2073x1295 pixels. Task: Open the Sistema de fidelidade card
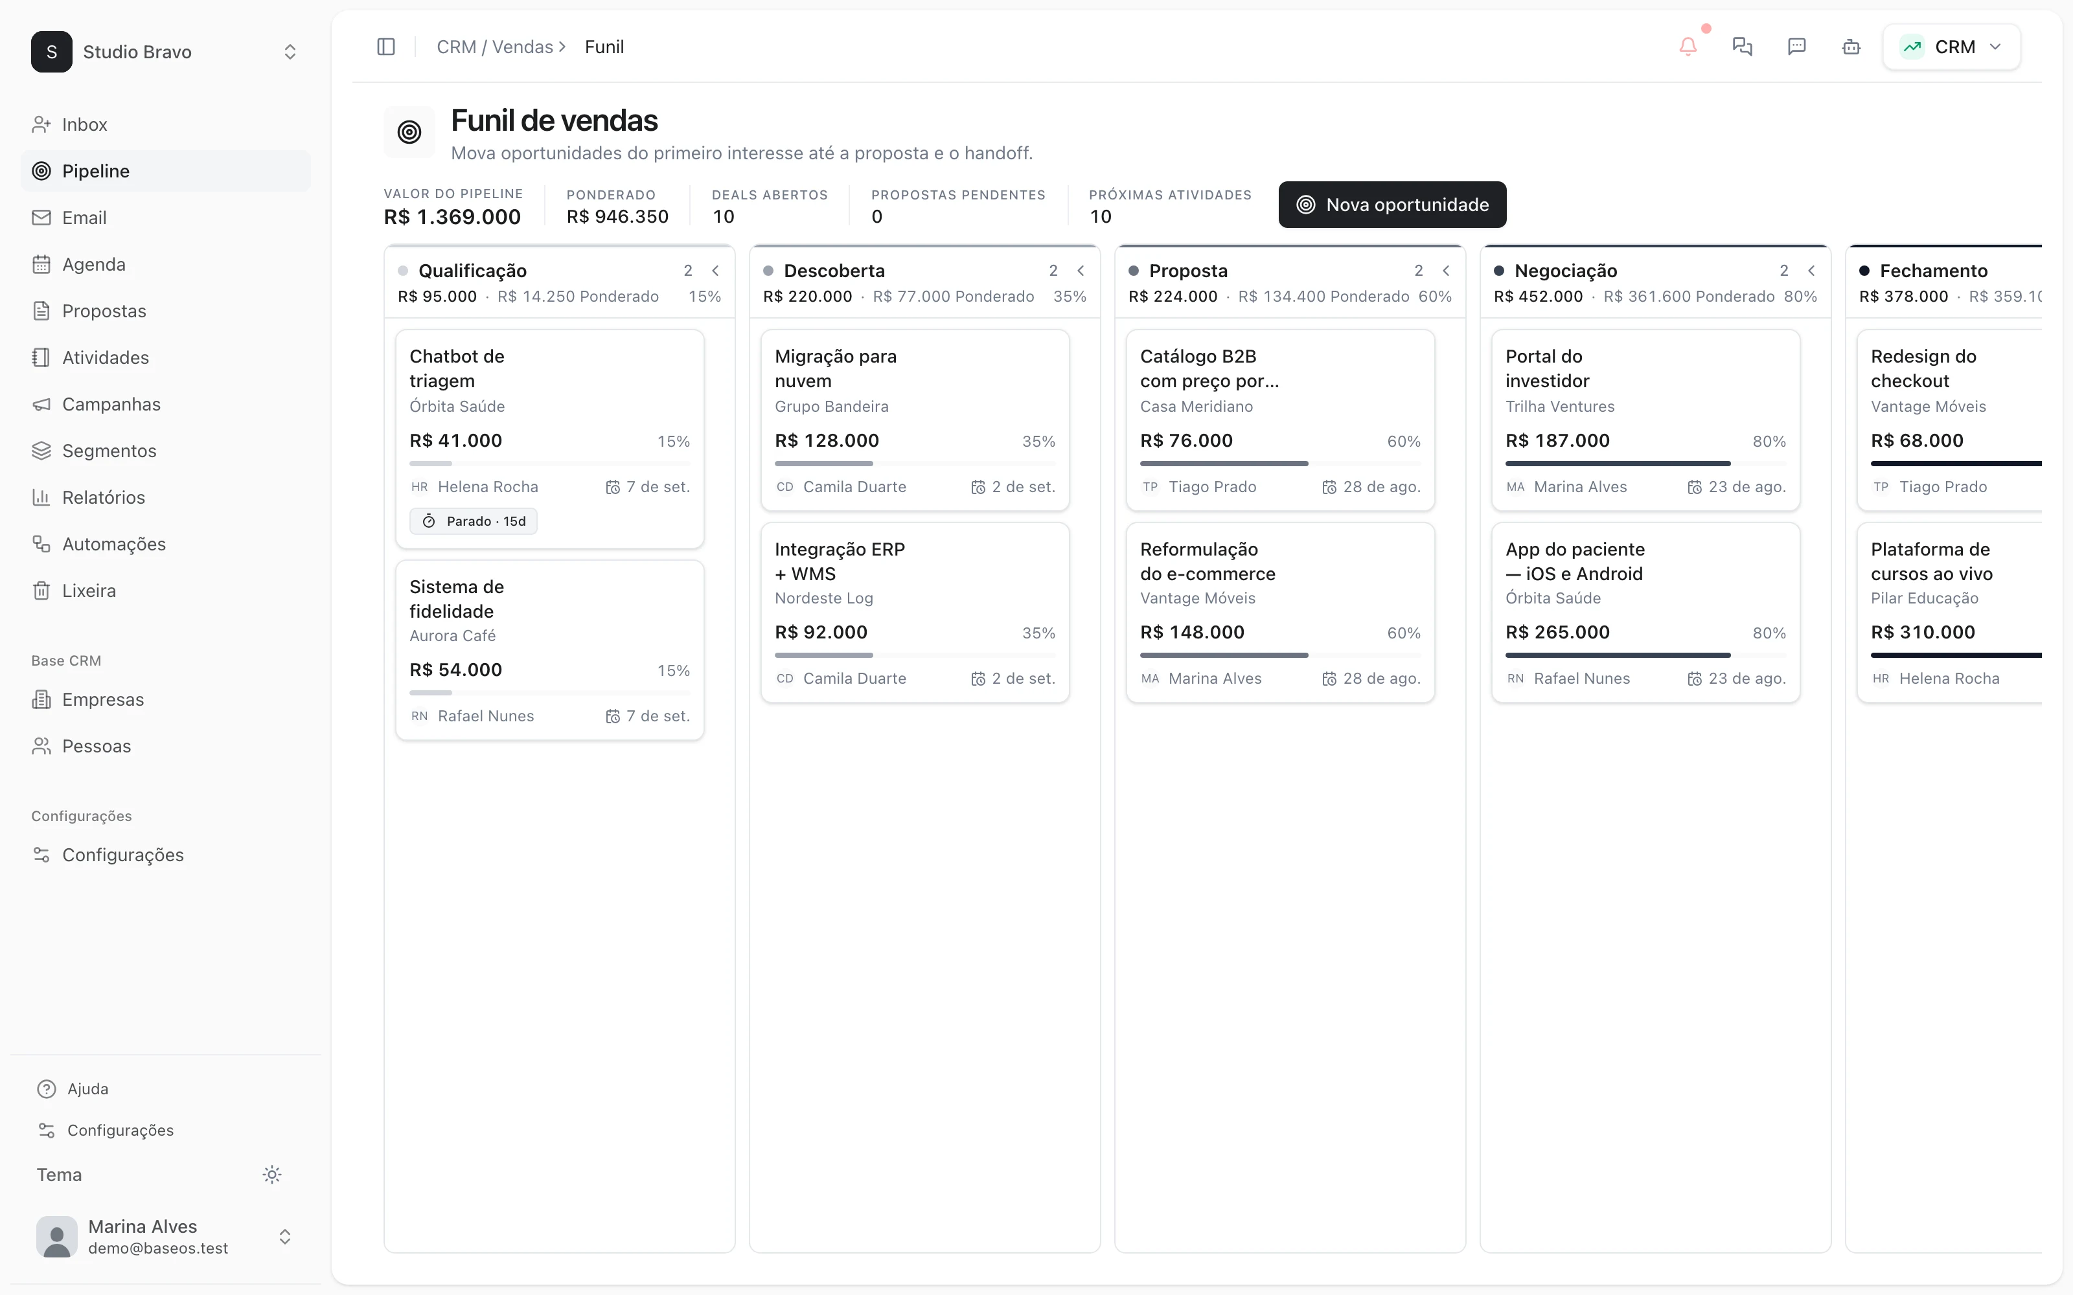coord(550,651)
